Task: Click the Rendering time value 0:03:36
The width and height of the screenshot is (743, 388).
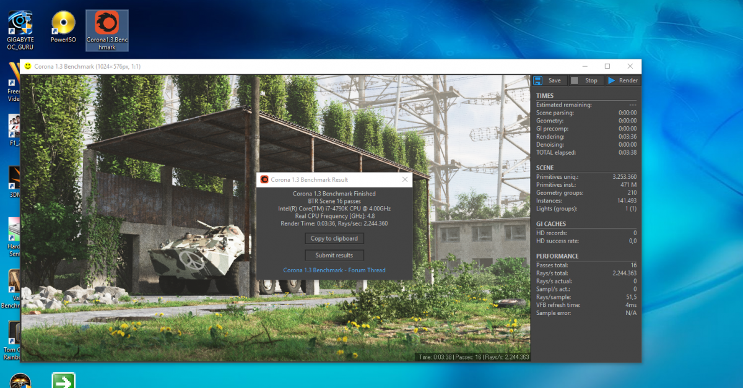Action: tap(627, 137)
